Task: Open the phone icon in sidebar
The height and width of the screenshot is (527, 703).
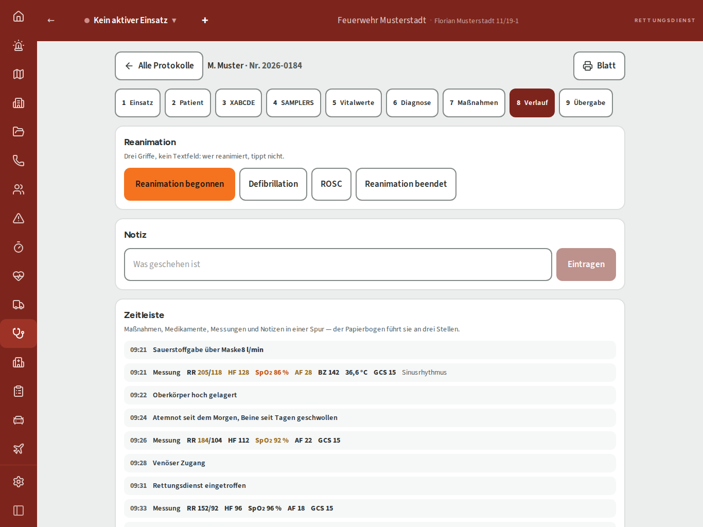Action: (x=19, y=161)
